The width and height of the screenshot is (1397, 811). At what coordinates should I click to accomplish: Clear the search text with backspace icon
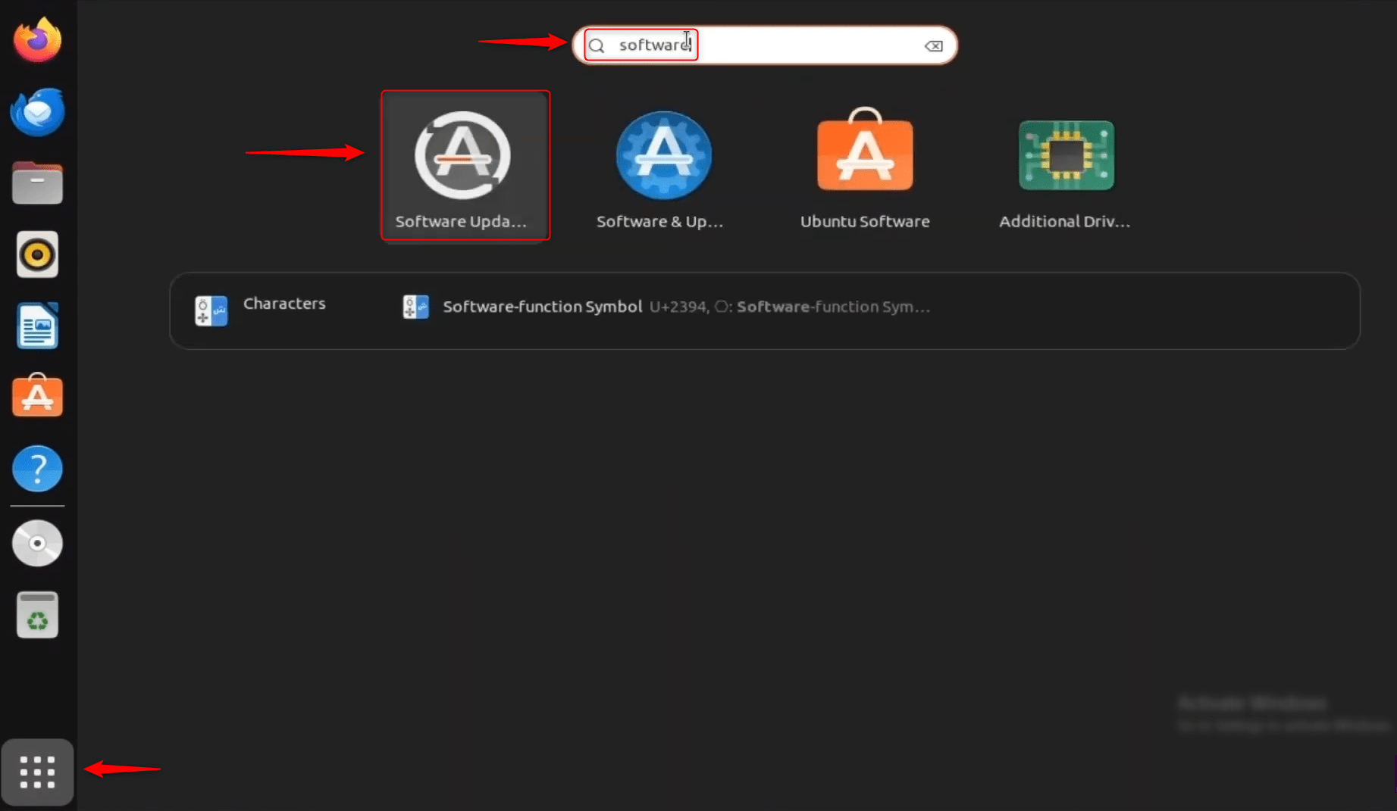pyautogui.click(x=934, y=46)
